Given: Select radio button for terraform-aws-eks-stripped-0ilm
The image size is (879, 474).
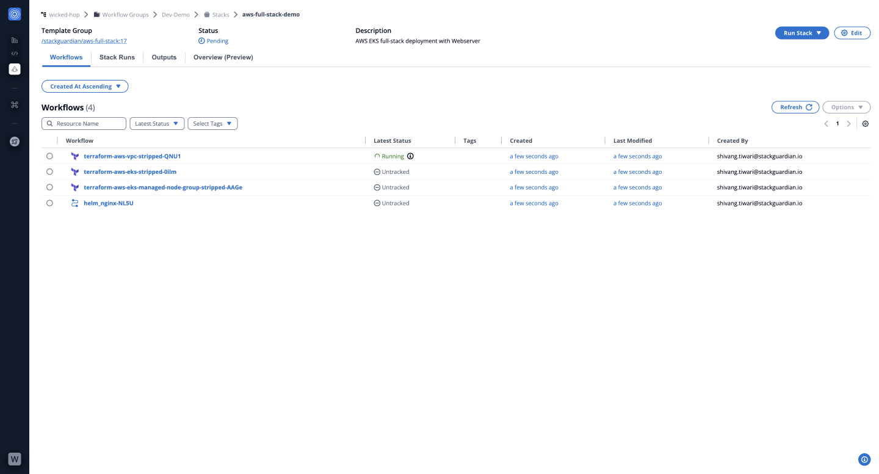Looking at the screenshot, I should [x=49, y=172].
